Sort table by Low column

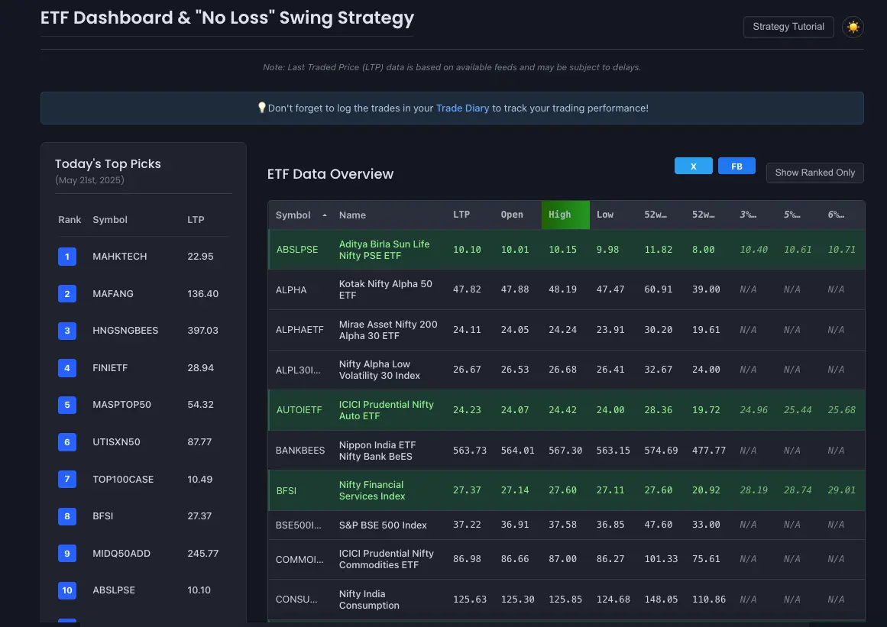coord(605,215)
